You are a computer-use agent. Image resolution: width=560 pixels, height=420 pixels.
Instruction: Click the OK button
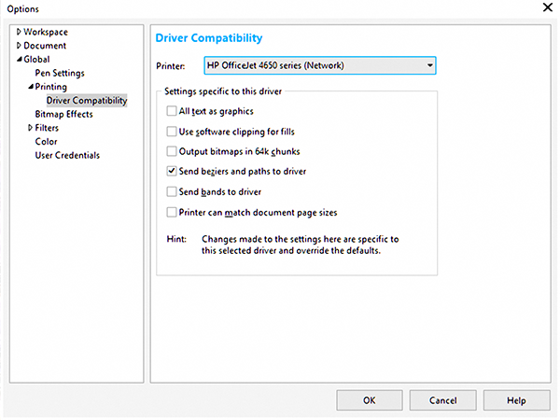[369, 399]
